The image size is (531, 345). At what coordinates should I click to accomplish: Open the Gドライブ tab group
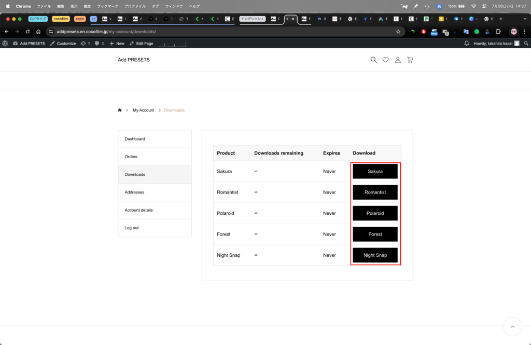38,19
